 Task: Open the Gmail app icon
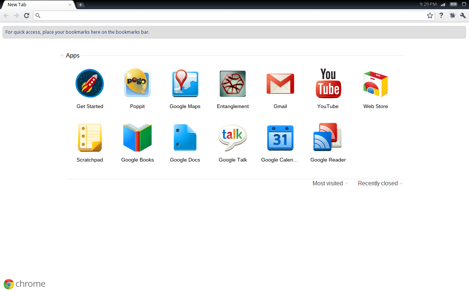click(x=280, y=84)
